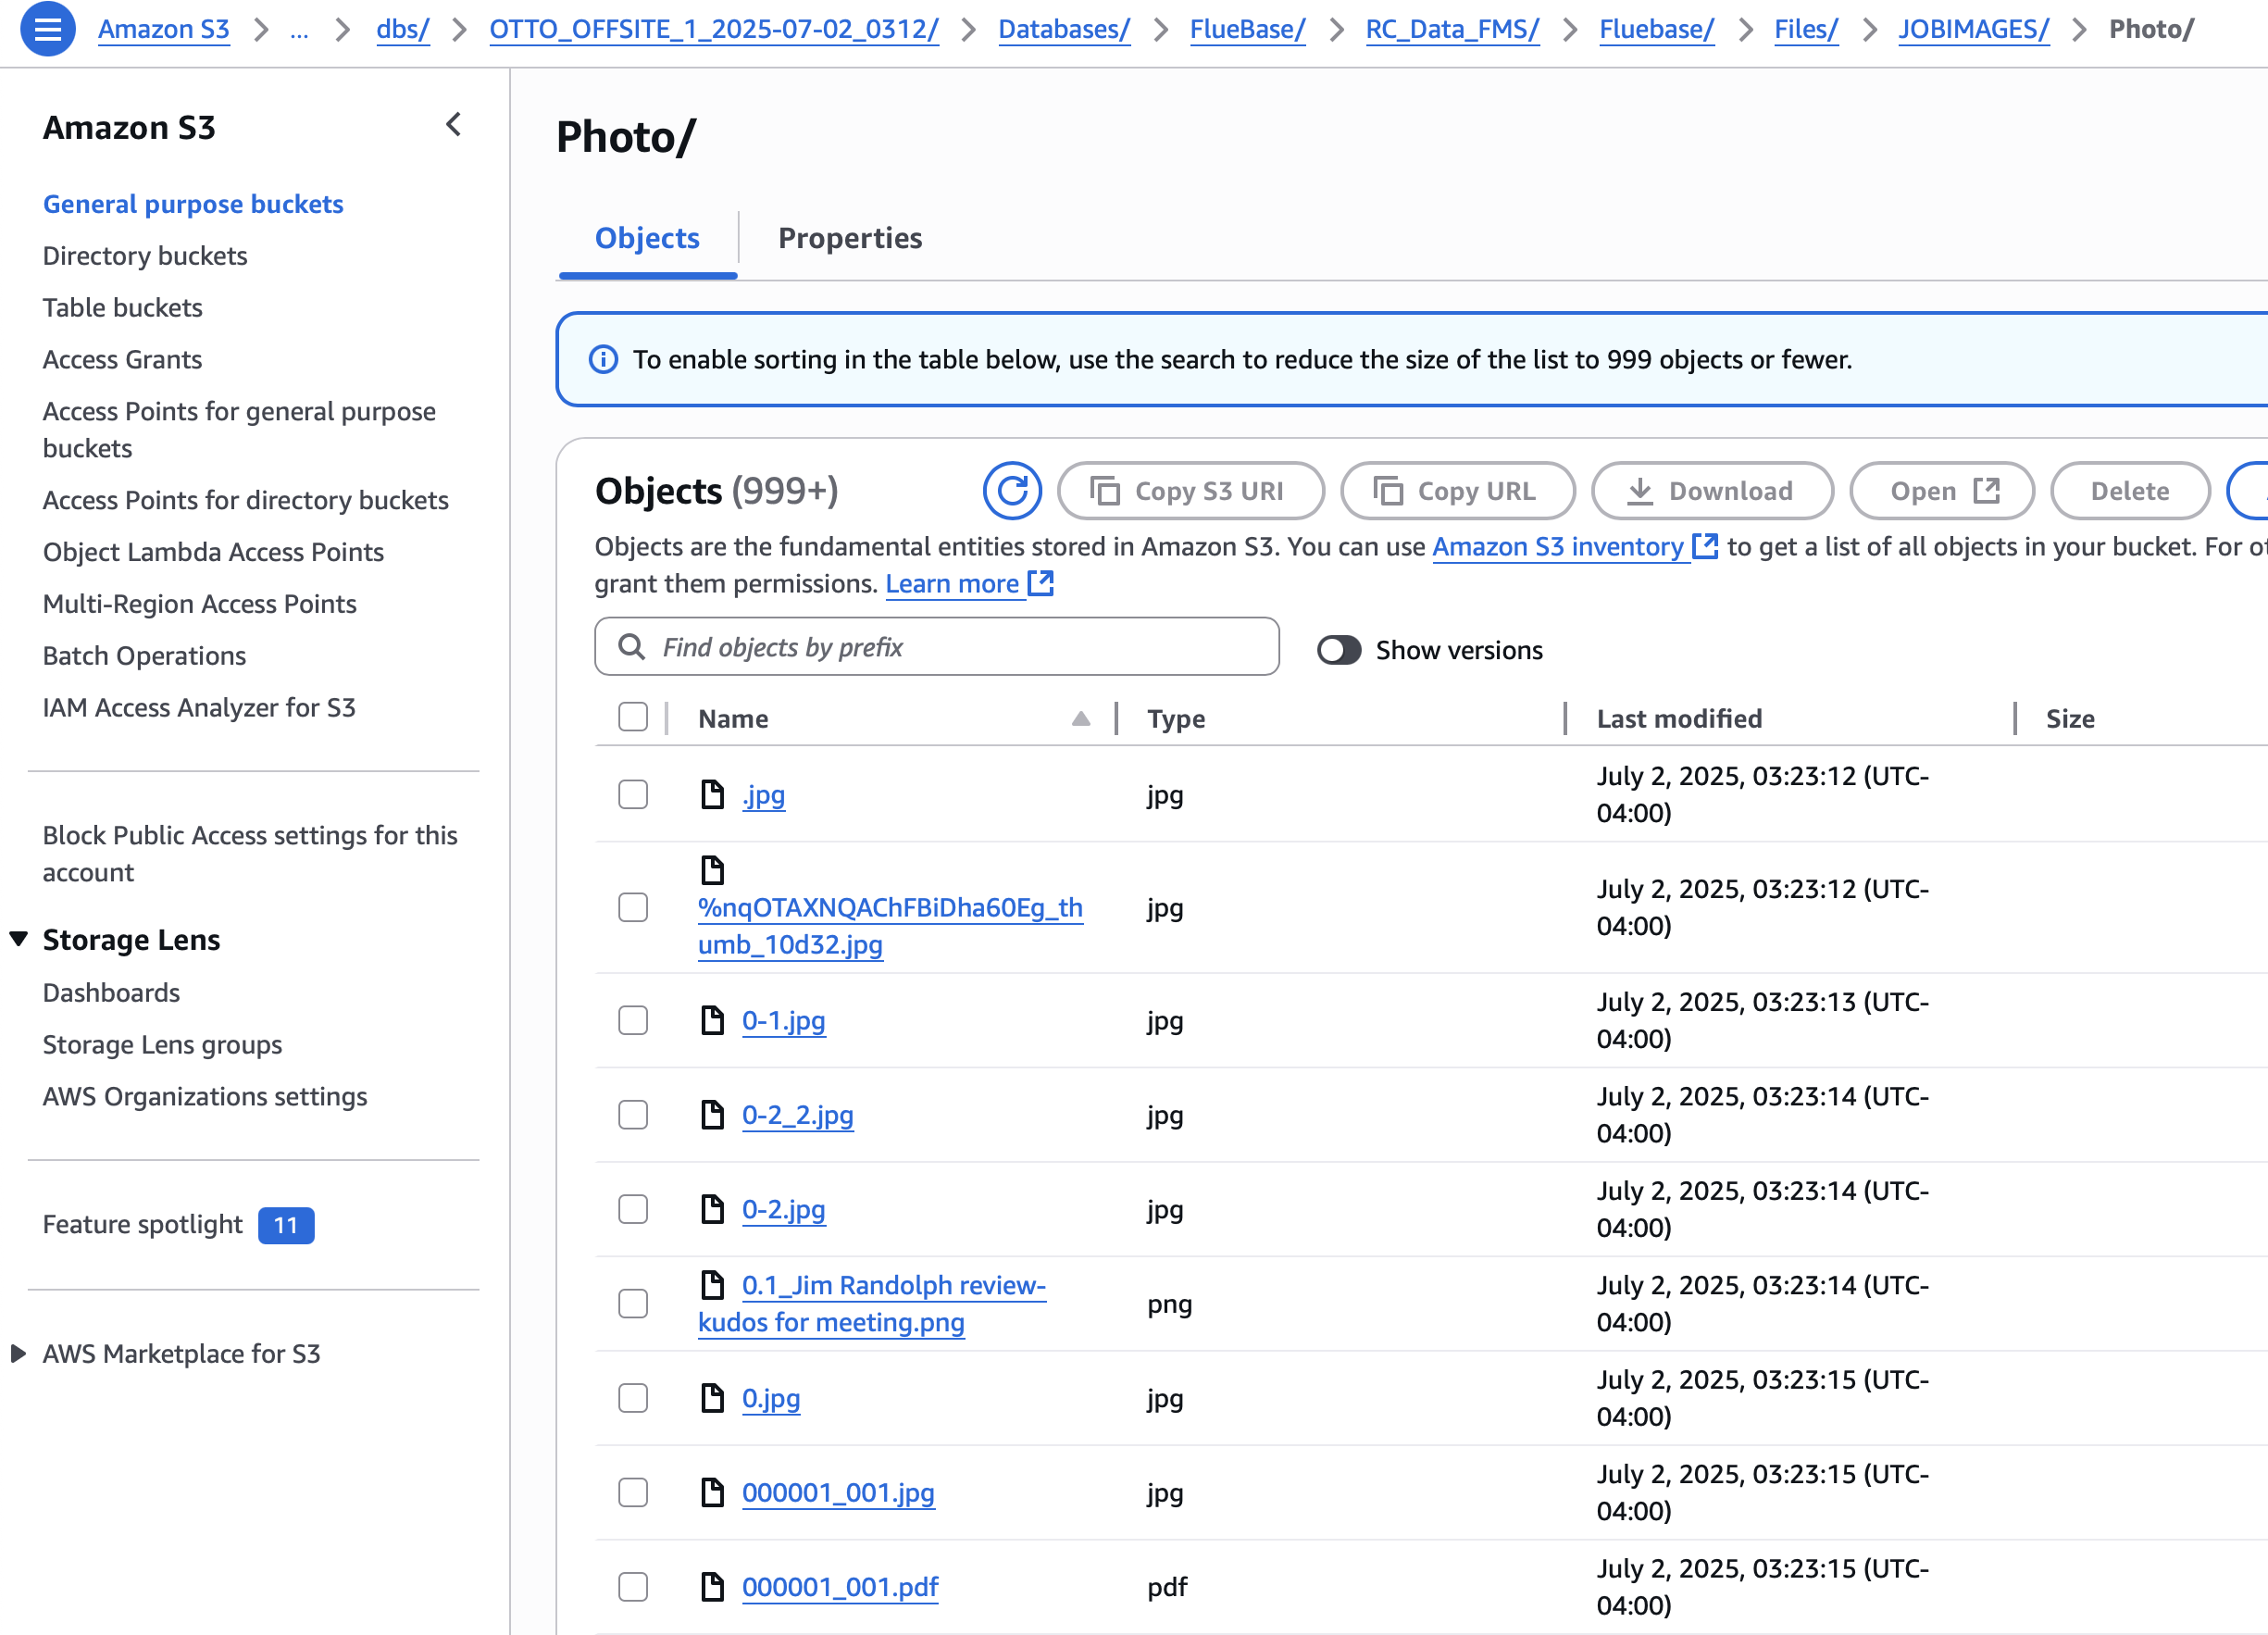This screenshot has width=2268, height=1635.
Task: Open General purpose buckets
Action: point(193,204)
